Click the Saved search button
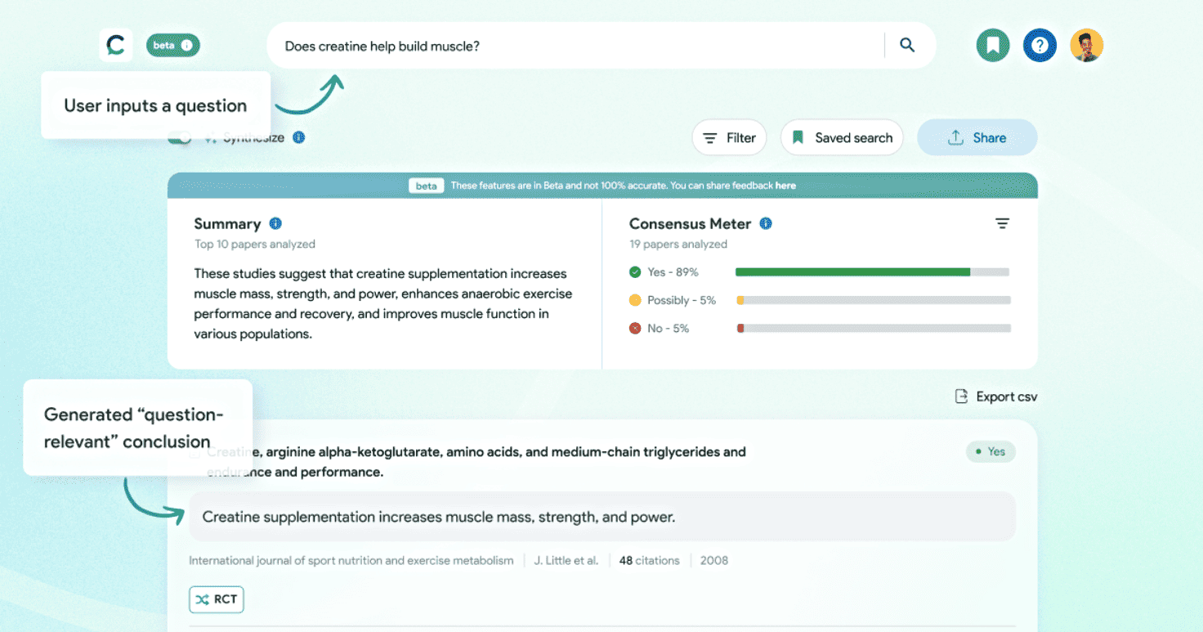The height and width of the screenshot is (632, 1203). [842, 137]
